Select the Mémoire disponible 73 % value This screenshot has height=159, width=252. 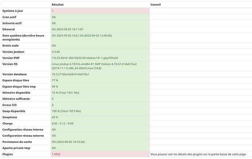click(x=66, y=92)
